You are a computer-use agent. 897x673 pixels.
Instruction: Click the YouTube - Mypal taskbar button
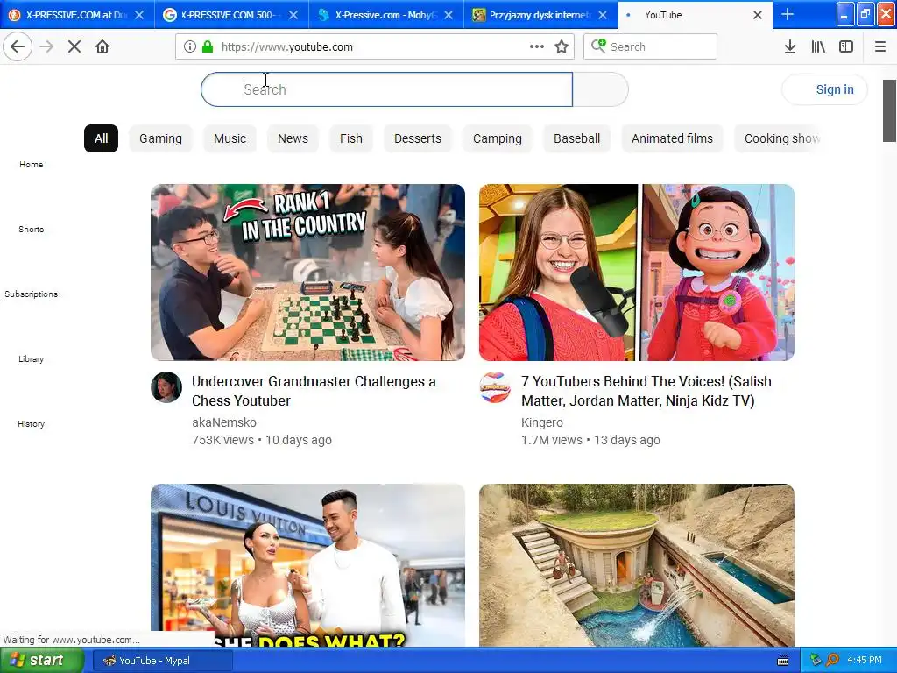tap(162, 661)
